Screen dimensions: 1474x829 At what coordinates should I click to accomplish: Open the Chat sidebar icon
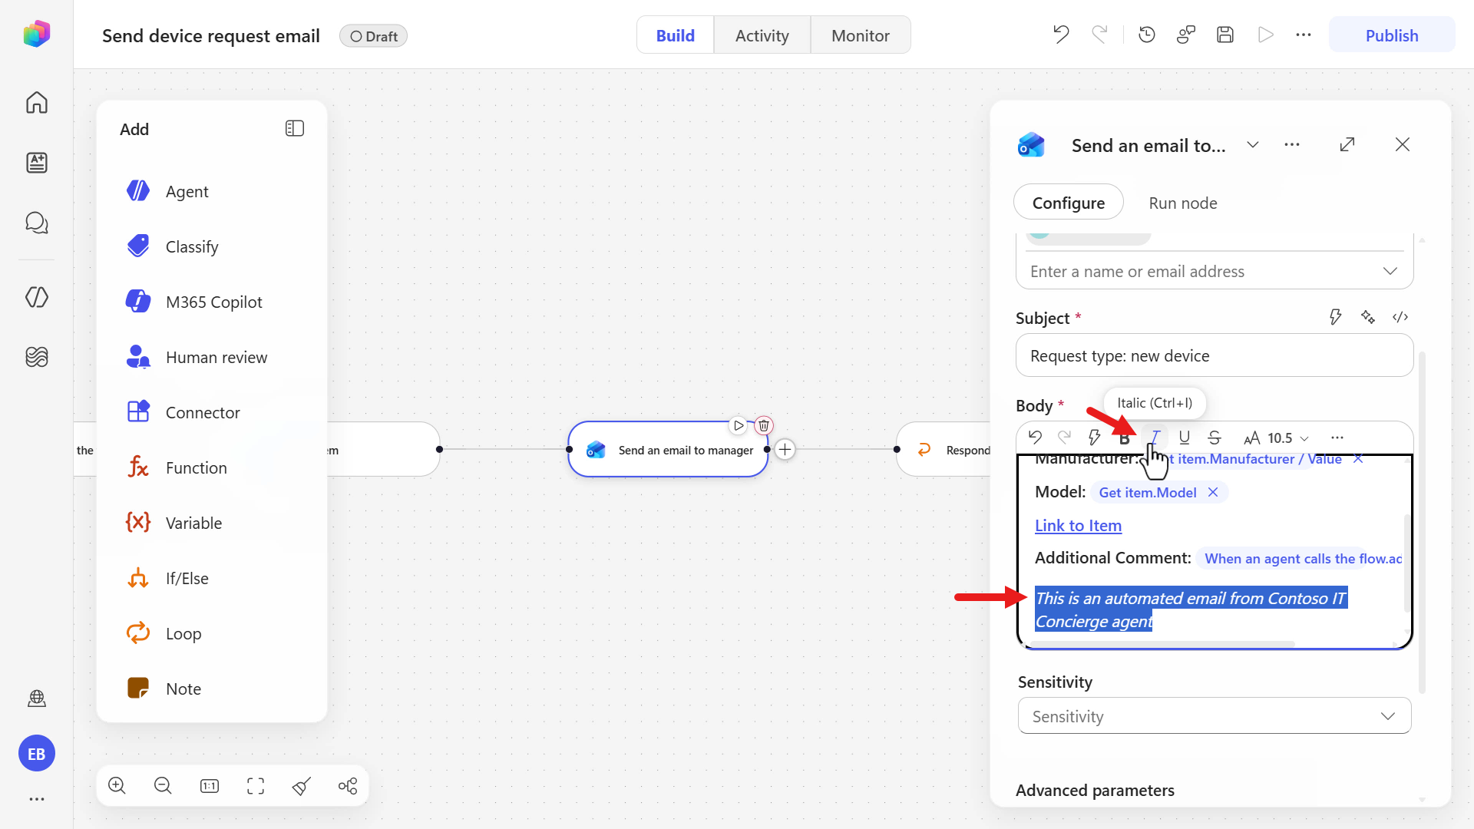click(x=37, y=223)
